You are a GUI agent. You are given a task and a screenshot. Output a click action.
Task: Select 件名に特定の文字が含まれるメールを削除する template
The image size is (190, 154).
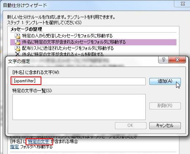63,54
